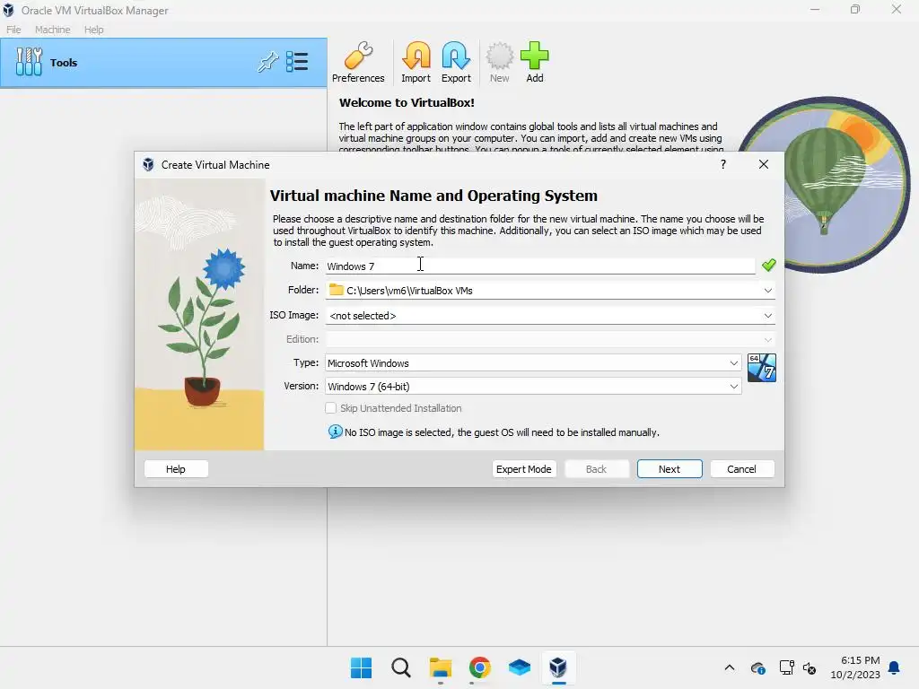
Task: Click the muted volume tray icon
Action: pos(810,667)
